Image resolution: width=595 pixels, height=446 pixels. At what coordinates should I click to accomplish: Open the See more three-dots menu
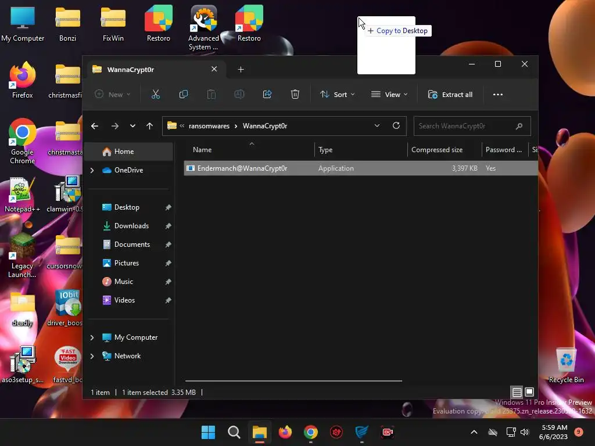point(498,95)
